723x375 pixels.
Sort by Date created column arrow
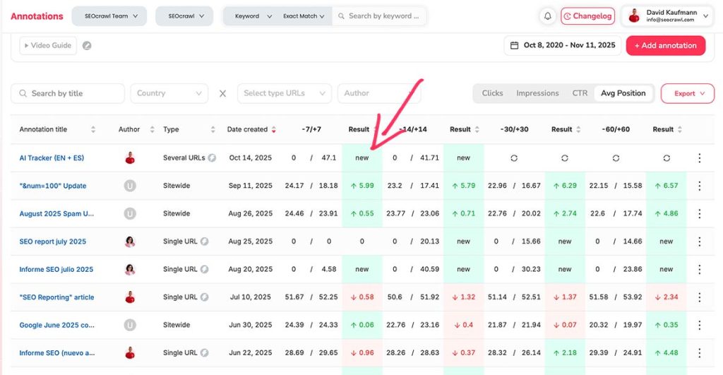(274, 130)
